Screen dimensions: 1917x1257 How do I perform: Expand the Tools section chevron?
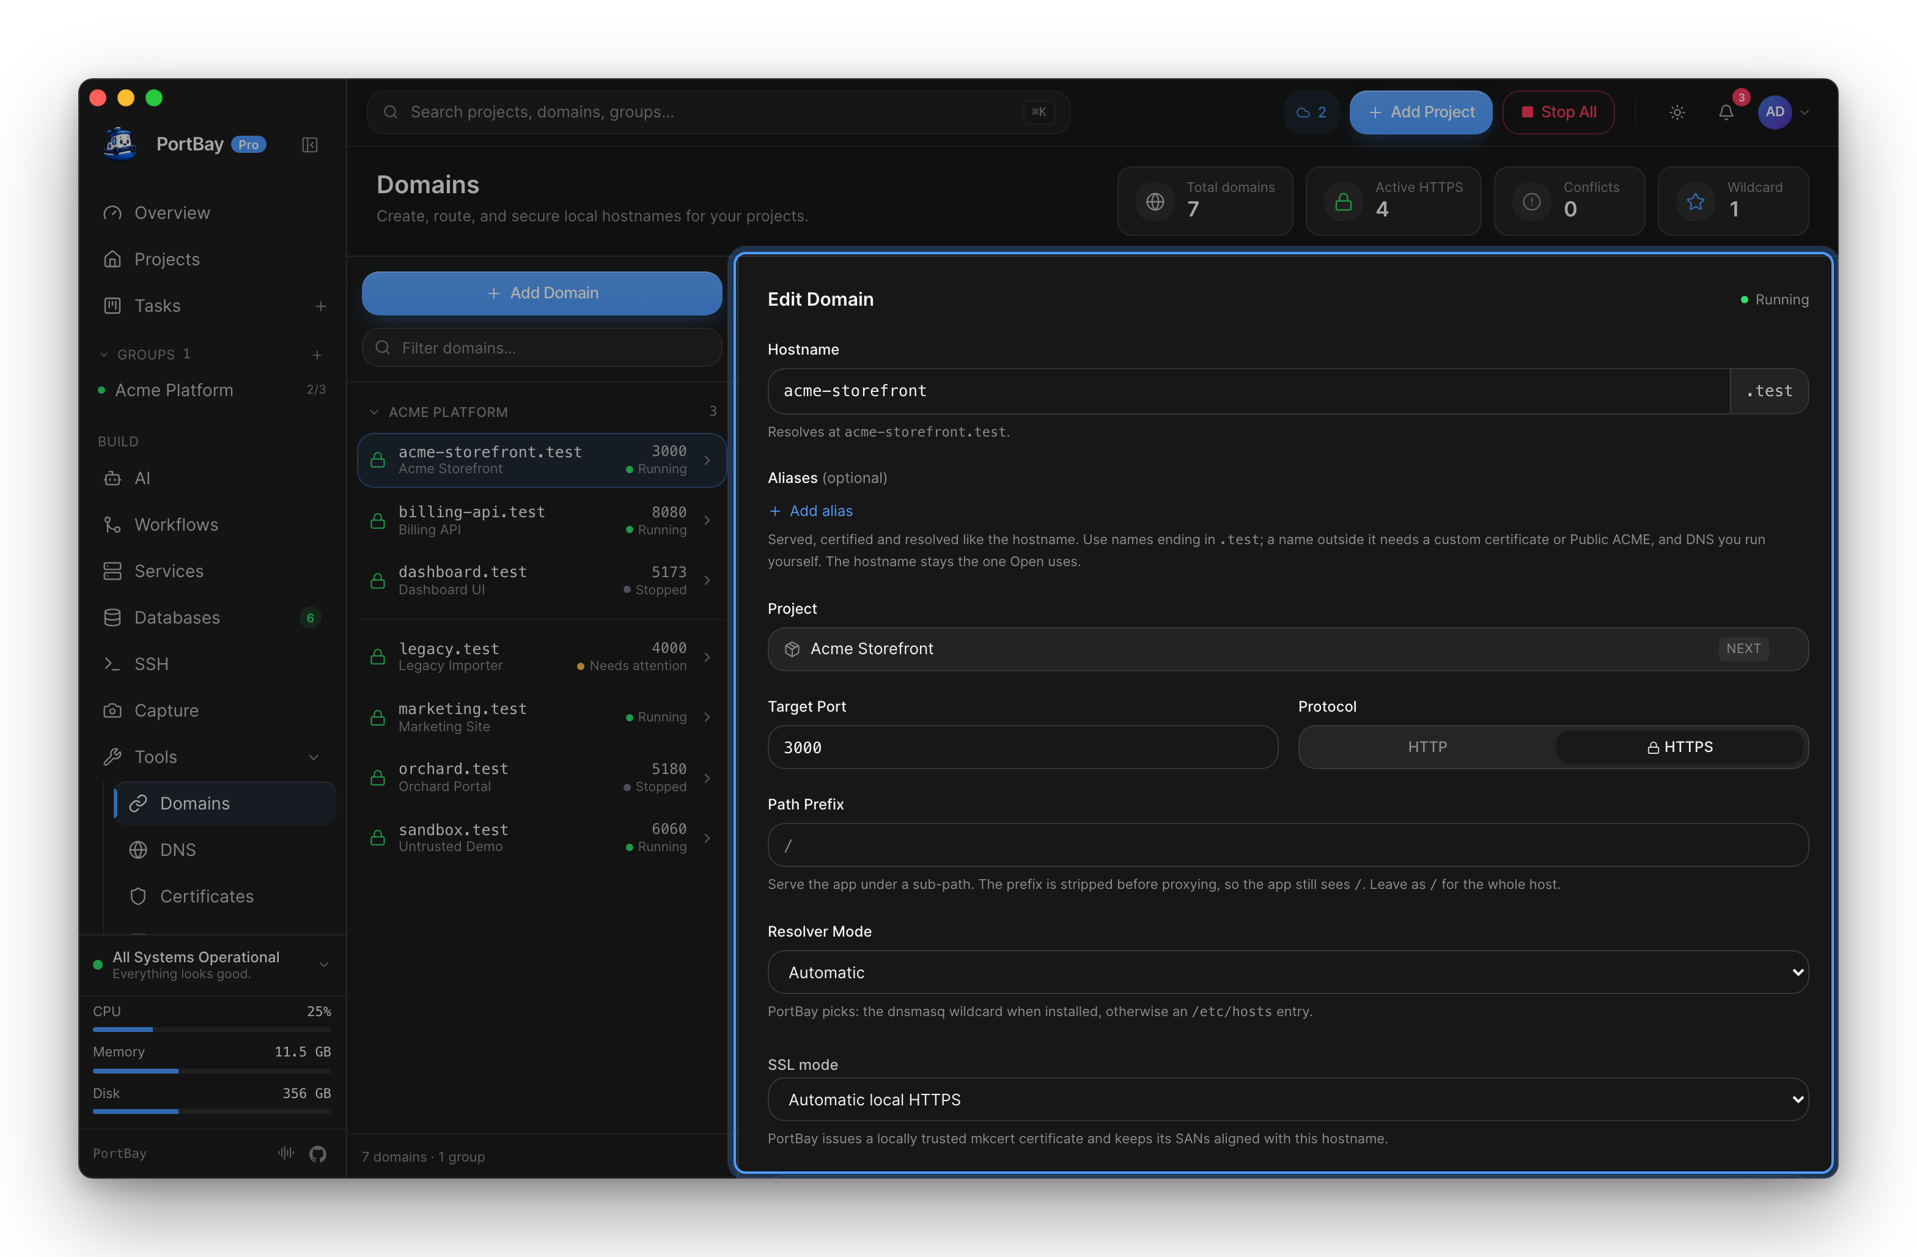(x=314, y=758)
